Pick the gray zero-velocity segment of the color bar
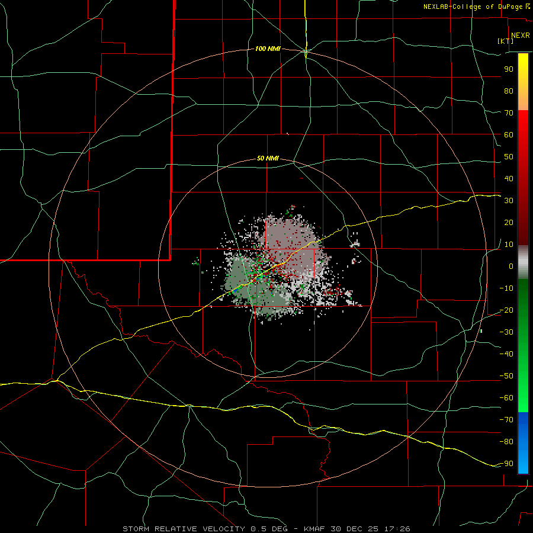Image resolution: width=533 pixels, height=533 pixels. pos(523,262)
